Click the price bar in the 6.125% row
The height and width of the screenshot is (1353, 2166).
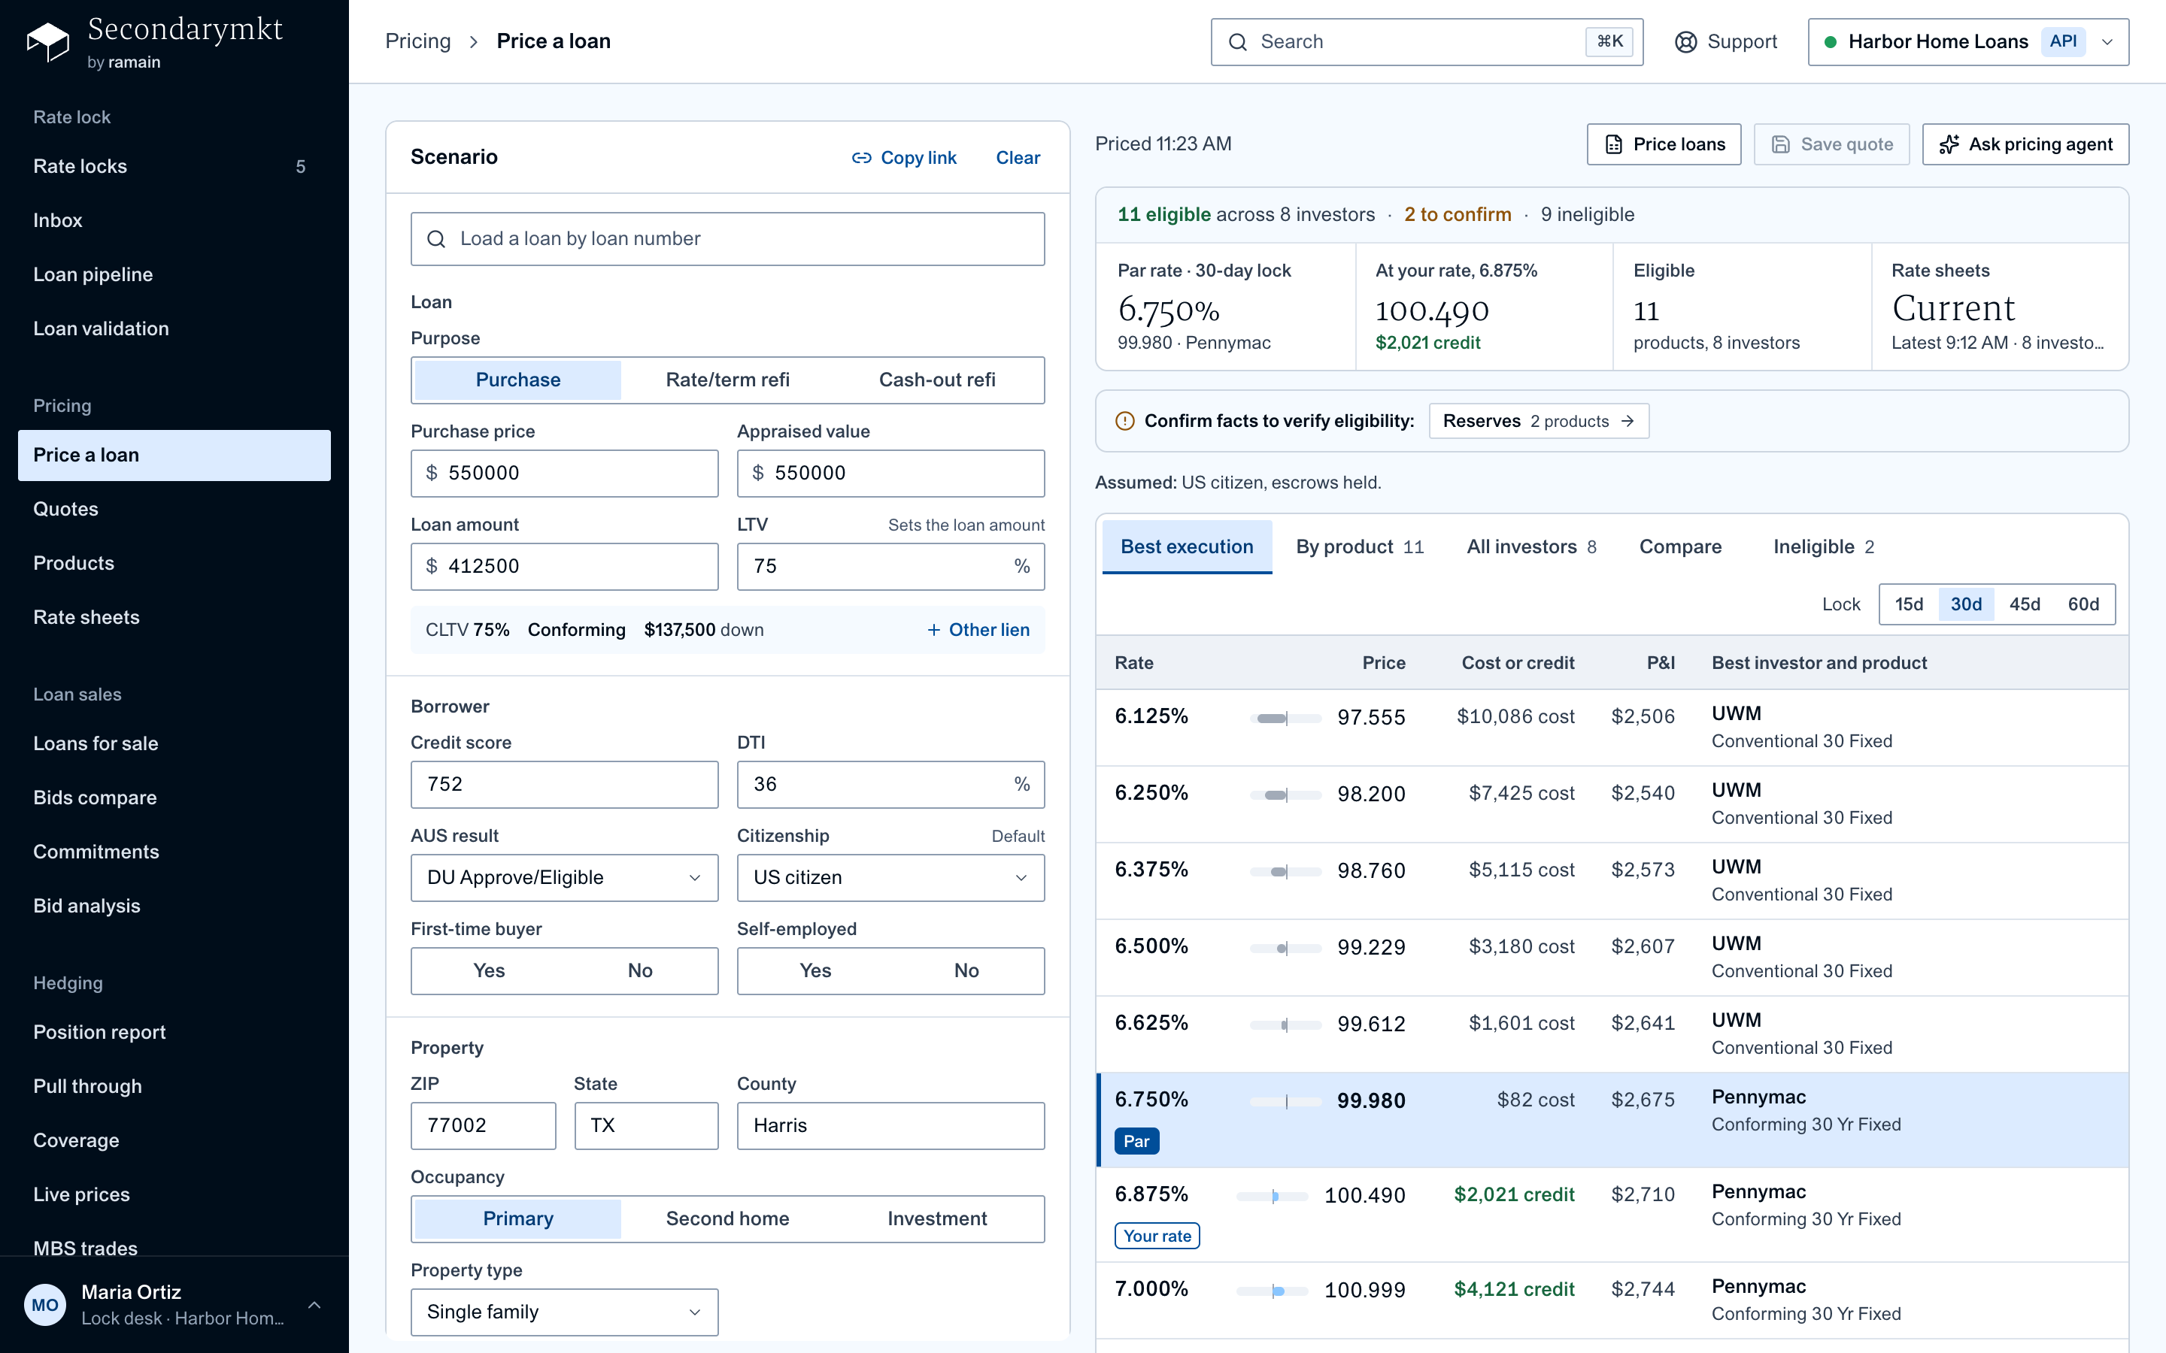click(x=1285, y=718)
